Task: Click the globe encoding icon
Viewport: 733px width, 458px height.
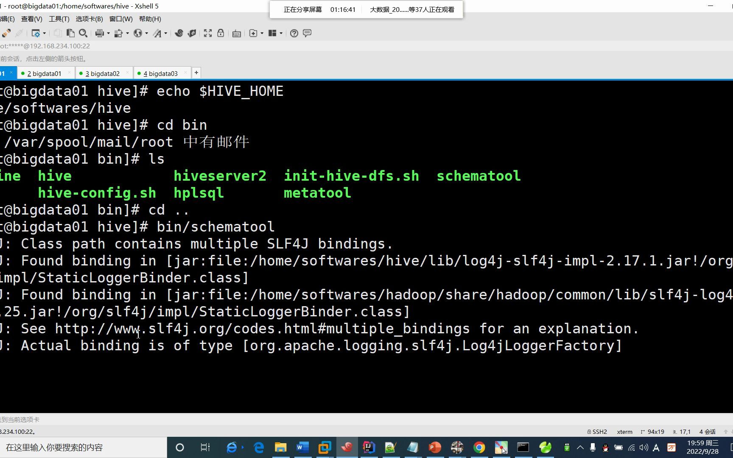Action: (x=138, y=33)
